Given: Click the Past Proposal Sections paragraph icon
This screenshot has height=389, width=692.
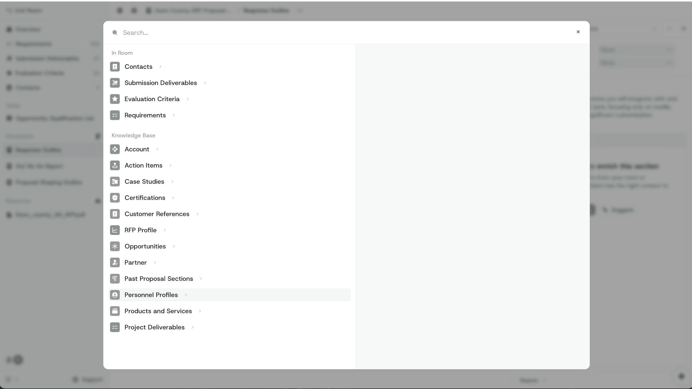Looking at the screenshot, I should (x=115, y=279).
